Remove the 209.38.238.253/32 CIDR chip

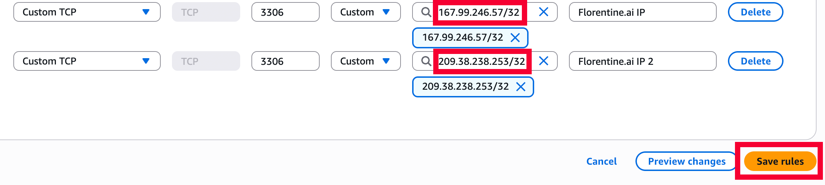(x=521, y=87)
